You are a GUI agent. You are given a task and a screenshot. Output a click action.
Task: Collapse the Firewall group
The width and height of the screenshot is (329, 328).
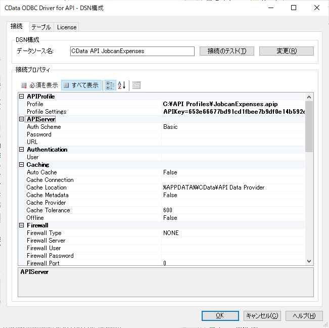pos(21,225)
